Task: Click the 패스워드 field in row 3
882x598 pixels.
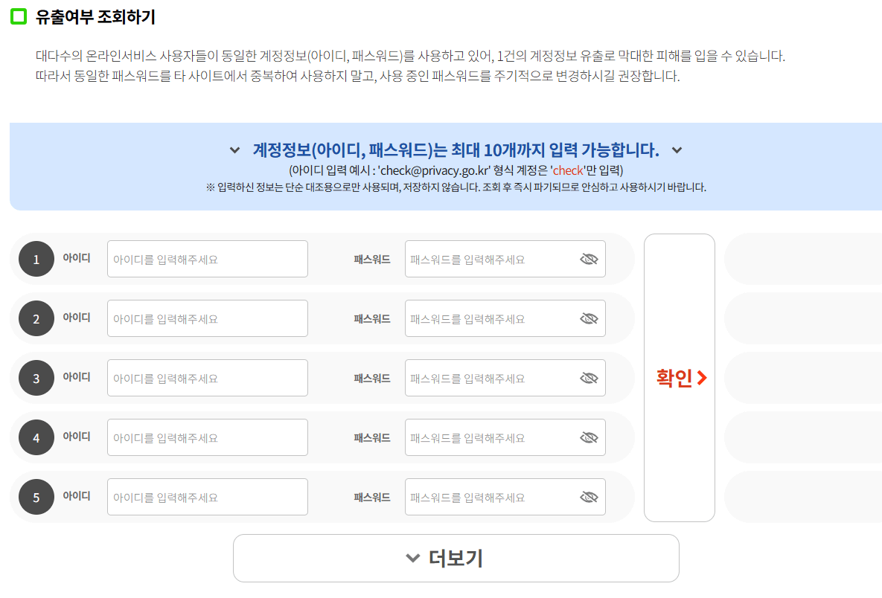Action: 505,379
